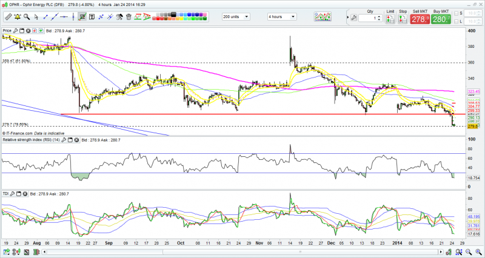Open RSI indicator wrench settings

point(63,140)
